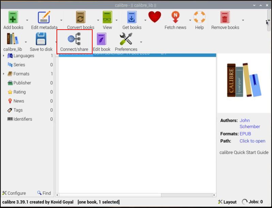Screen dimensions: 272x208
Task: Click the red heart Donate icon
Action: pos(155,17)
